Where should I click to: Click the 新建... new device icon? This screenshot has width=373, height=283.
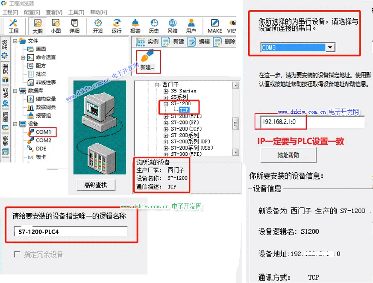pyautogui.click(x=147, y=60)
